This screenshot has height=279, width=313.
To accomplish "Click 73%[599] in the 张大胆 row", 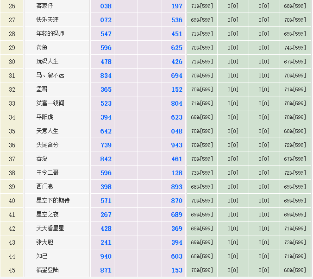I will click(295, 242).
